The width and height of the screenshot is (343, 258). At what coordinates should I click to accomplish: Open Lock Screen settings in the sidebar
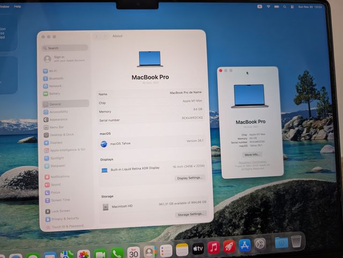[x=58, y=211]
